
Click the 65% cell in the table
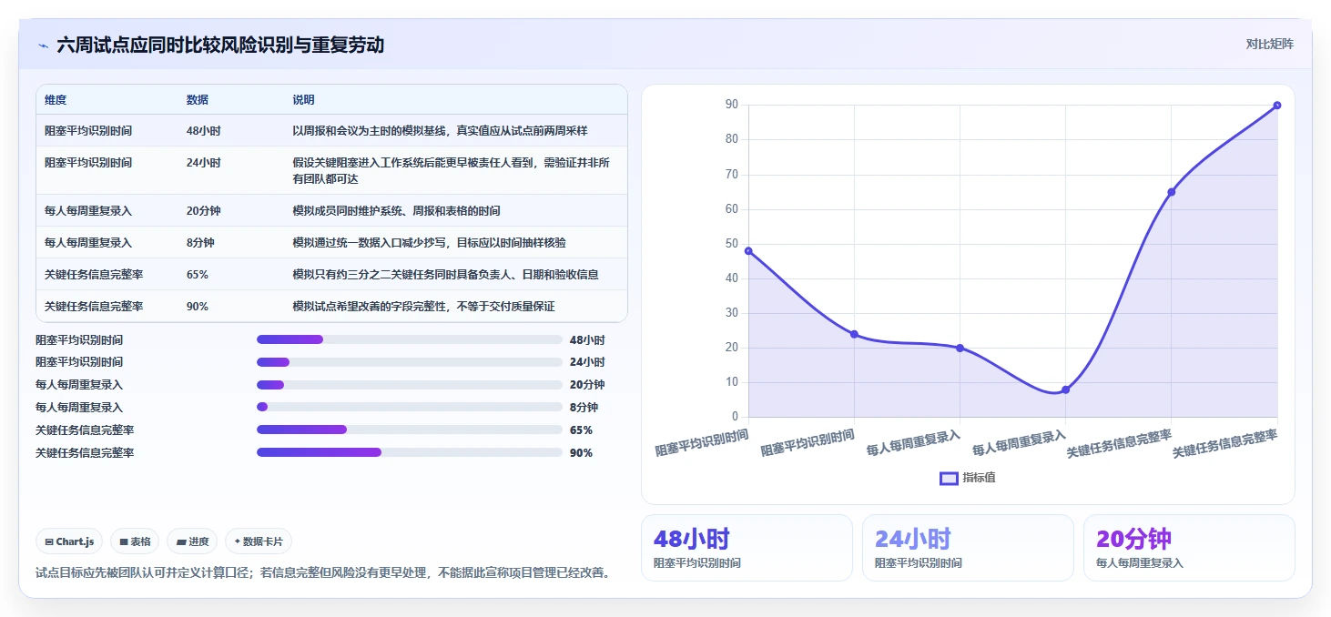(x=198, y=275)
